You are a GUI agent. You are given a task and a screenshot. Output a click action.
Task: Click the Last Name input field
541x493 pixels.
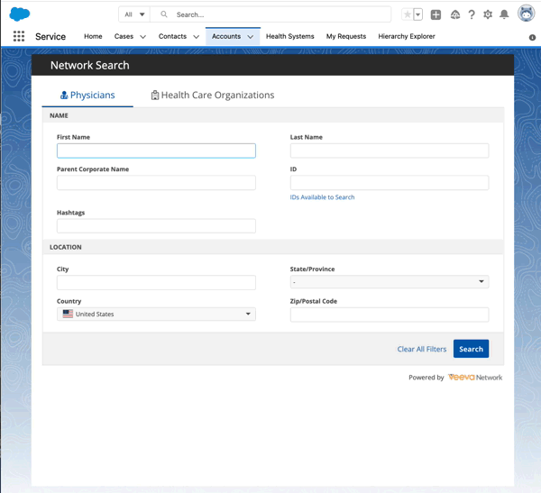(389, 151)
